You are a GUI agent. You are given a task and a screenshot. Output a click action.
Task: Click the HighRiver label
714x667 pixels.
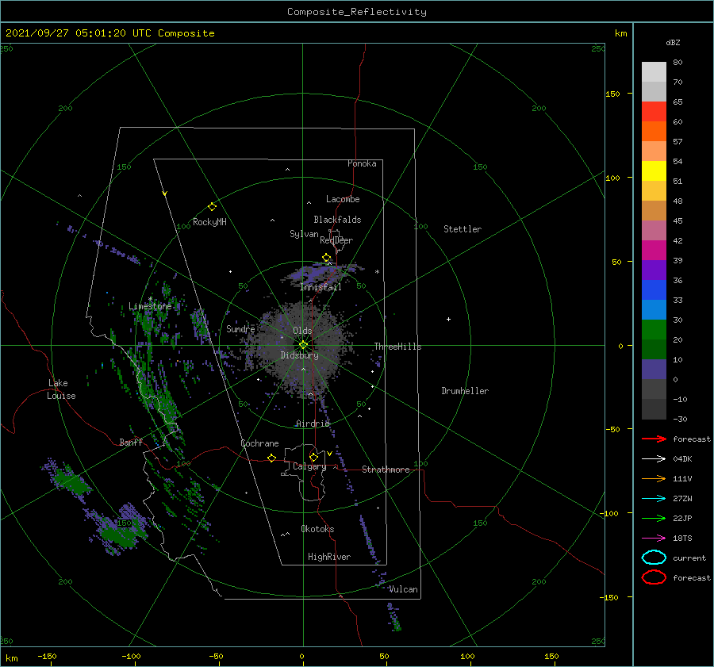pos(329,558)
